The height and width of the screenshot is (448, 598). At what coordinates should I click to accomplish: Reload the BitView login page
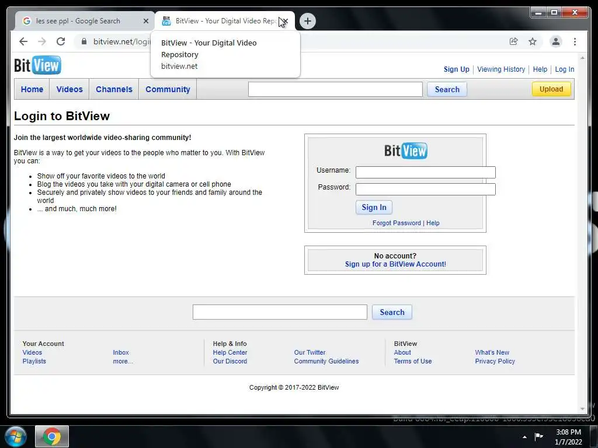[61, 41]
